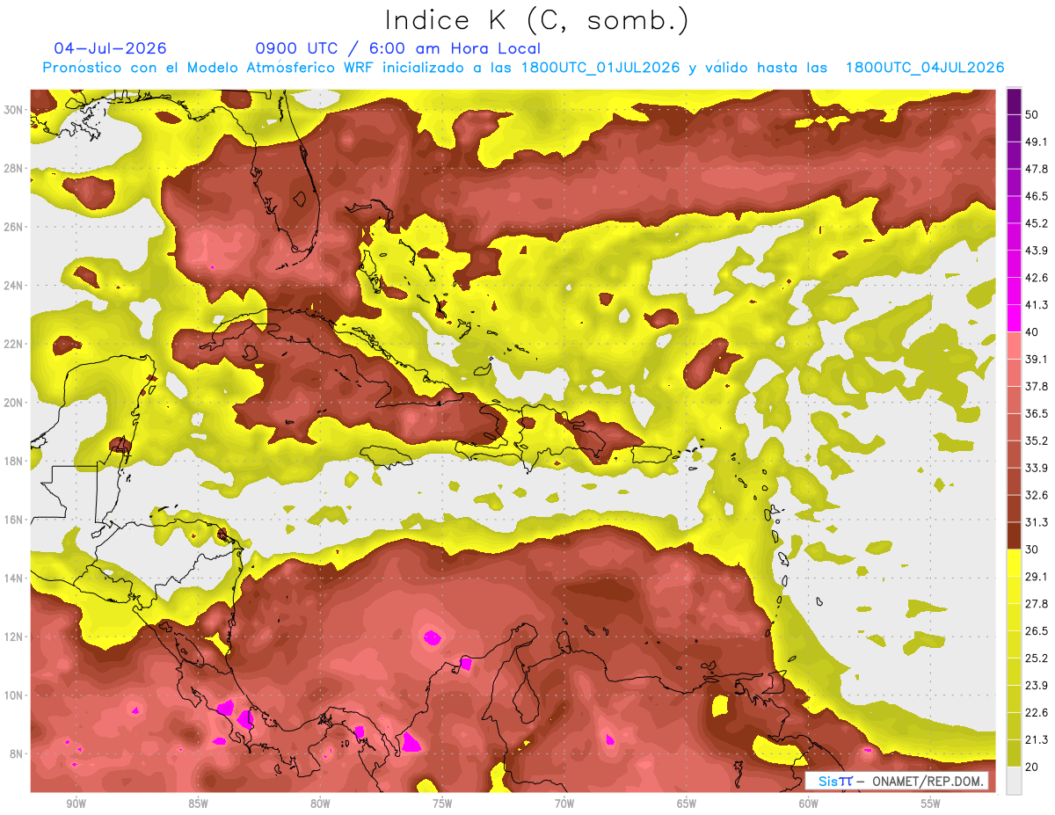This screenshot has width=1055, height=815.
Task: Pick the dark brown colorbar segment between 30 and 31.3
Action: click(x=1015, y=535)
